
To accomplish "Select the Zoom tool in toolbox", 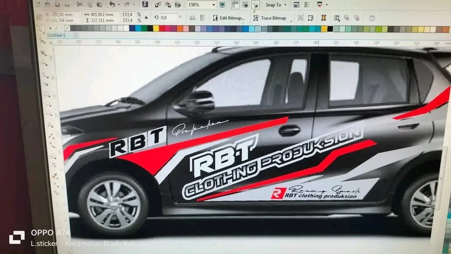I will (x=44, y=63).
